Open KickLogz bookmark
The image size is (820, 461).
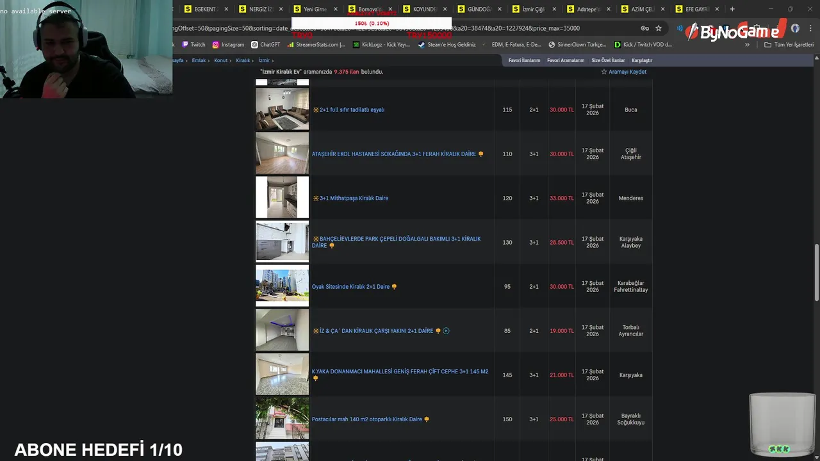382,45
